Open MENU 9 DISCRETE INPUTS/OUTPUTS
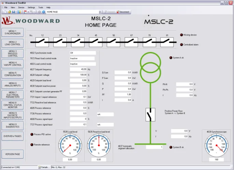 (x=13, y=115)
